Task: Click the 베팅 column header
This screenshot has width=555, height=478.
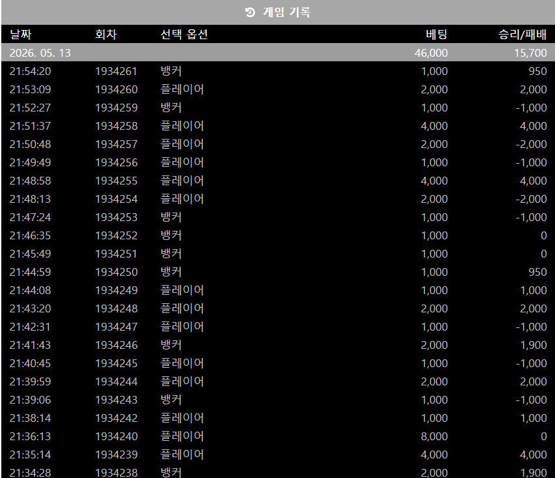Action: tap(437, 35)
